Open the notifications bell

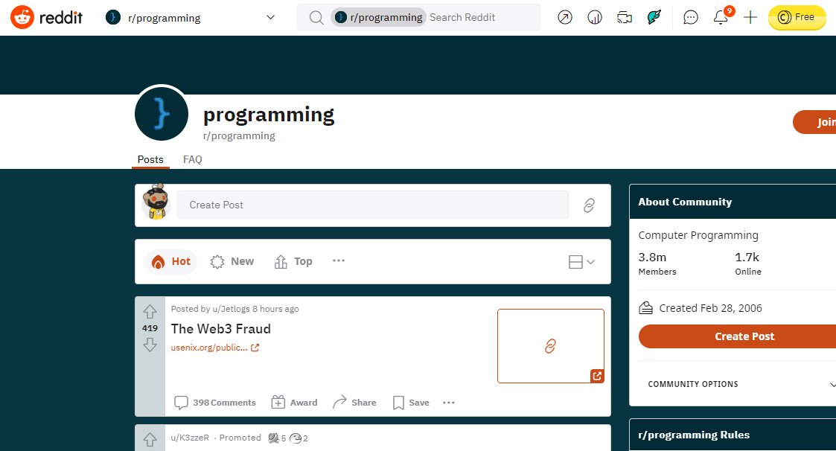tap(721, 17)
